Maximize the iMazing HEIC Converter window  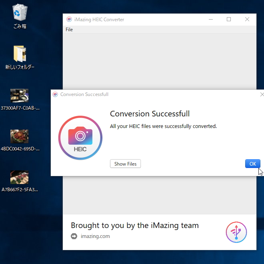pyautogui.click(x=229, y=19)
